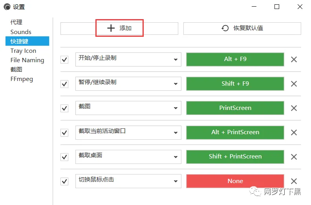Expand the 暂停/继续录制 action dropdown
Screen dimensions: 311x205
tap(176, 84)
